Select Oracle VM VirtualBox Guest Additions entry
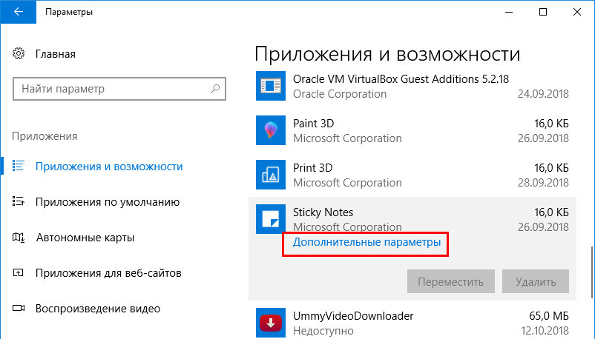Screen dimensions: 595x339 [x=412, y=87]
